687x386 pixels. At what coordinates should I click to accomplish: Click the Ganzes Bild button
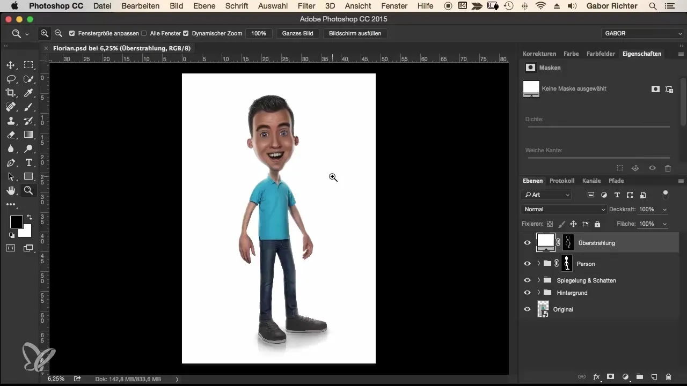pyautogui.click(x=297, y=33)
